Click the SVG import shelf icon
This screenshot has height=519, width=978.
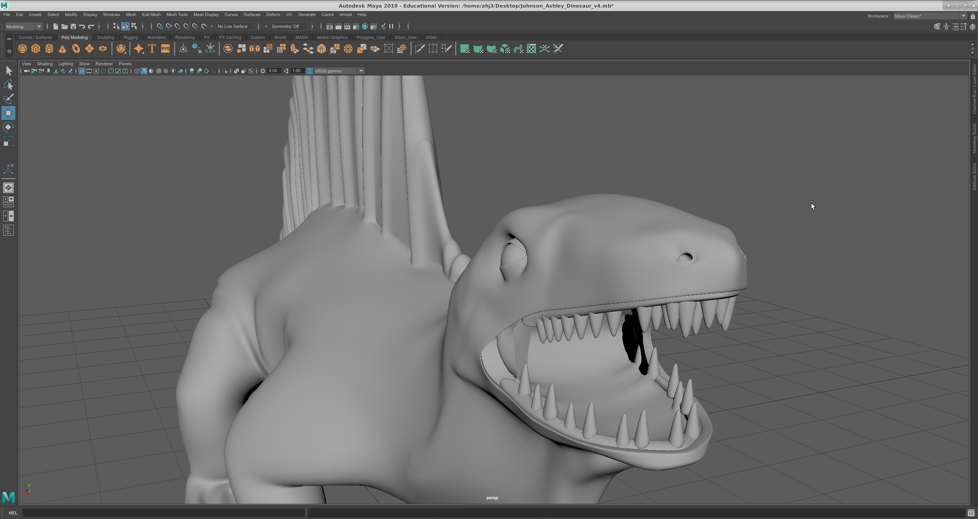165,49
